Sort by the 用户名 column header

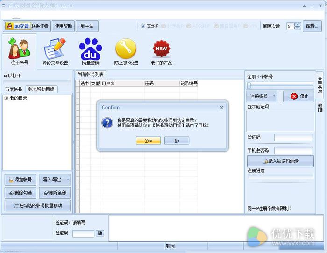click(x=122, y=84)
